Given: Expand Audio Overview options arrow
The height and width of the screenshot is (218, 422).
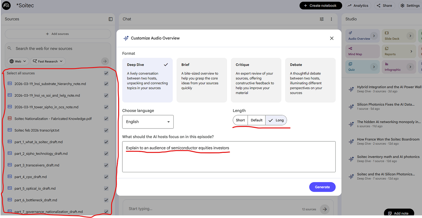Looking at the screenshot, I should pyautogui.click(x=374, y=36).
